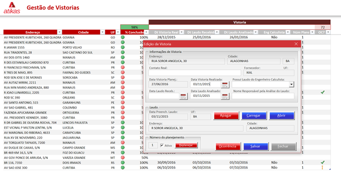Select row RUA TIRADENTES, 28

point(18,52)
